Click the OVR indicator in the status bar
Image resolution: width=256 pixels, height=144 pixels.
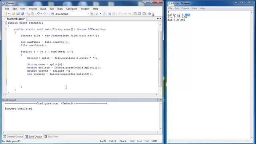(x=132, y=141)
